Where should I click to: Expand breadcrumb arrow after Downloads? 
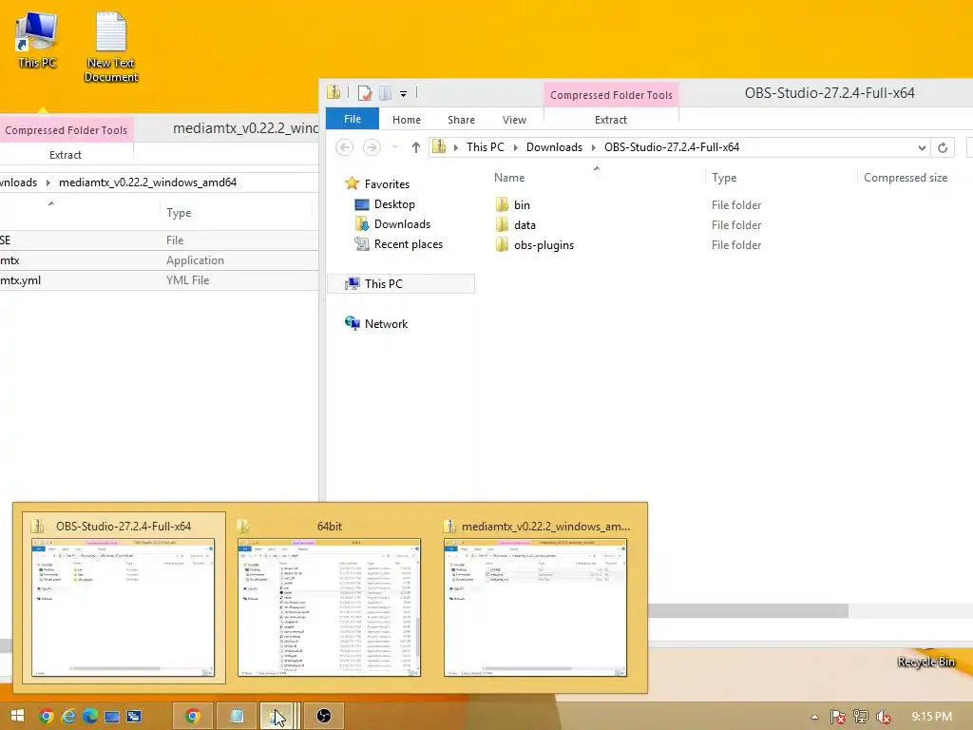point(593,147)
